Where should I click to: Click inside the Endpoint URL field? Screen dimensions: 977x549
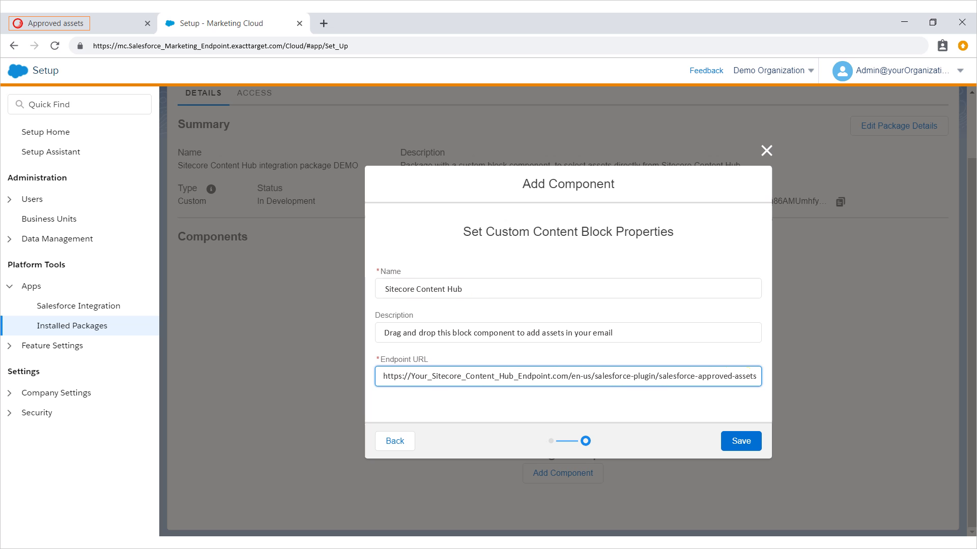pyautogui.click(x=568, y=376)
